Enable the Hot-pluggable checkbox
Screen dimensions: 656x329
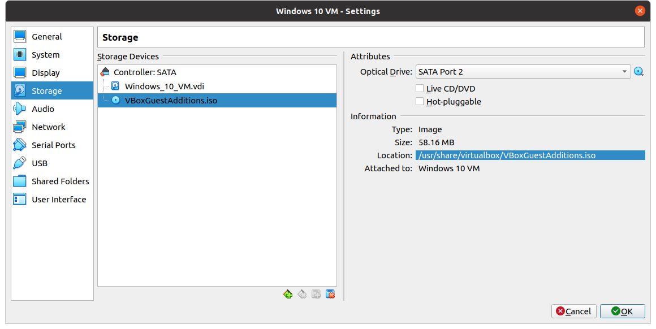pyautogui.click(x=420, y=102)
